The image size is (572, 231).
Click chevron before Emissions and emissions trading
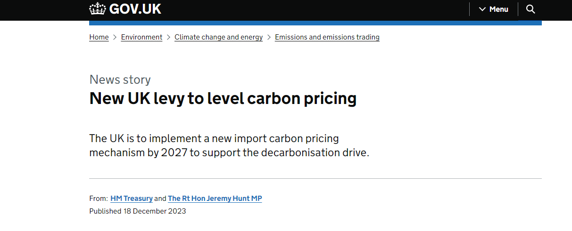(269, 37)
